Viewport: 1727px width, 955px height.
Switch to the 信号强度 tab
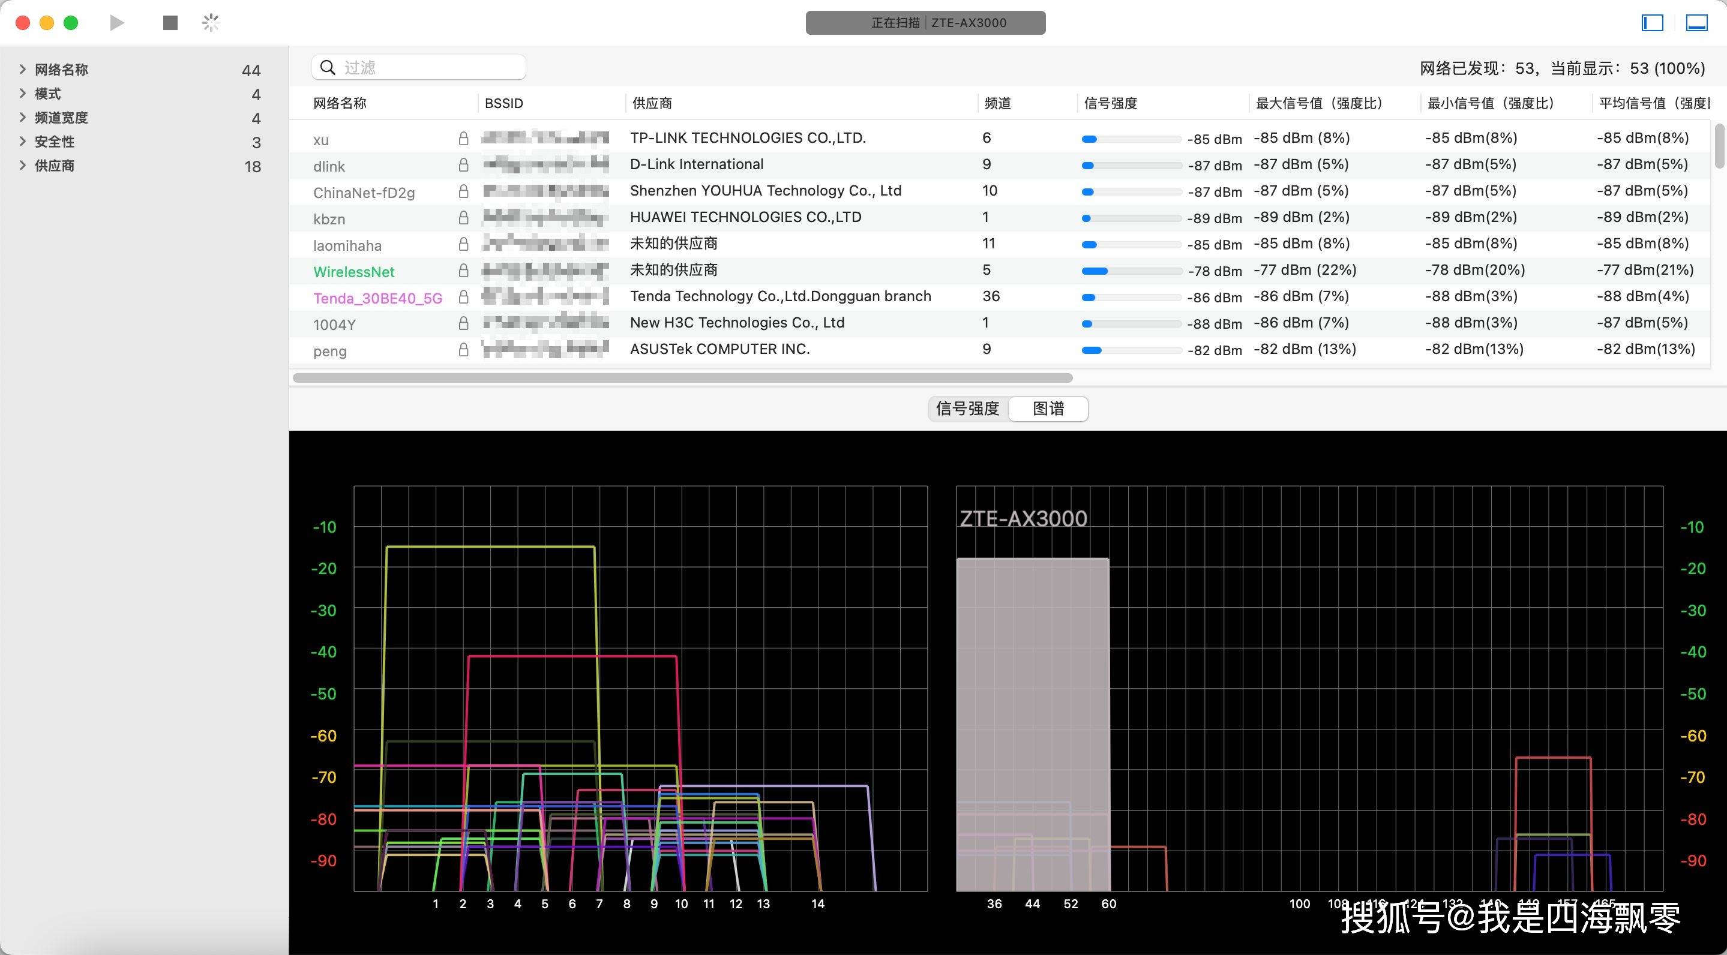[967, 408]
